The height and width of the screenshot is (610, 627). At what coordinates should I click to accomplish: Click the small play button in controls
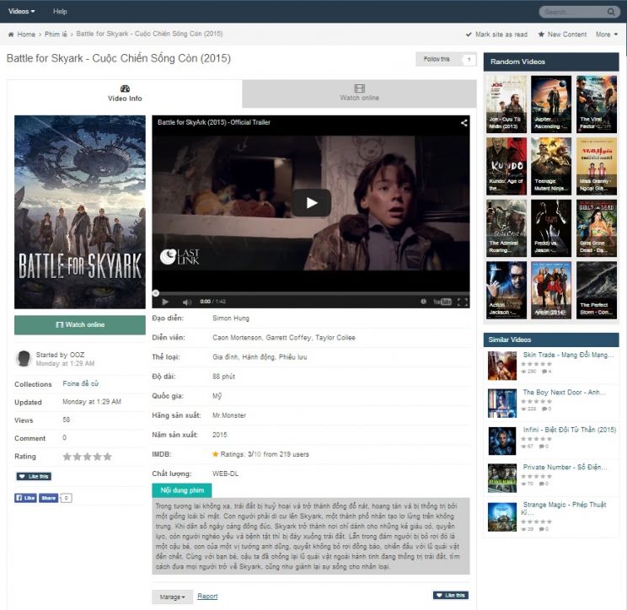[165, 302]
